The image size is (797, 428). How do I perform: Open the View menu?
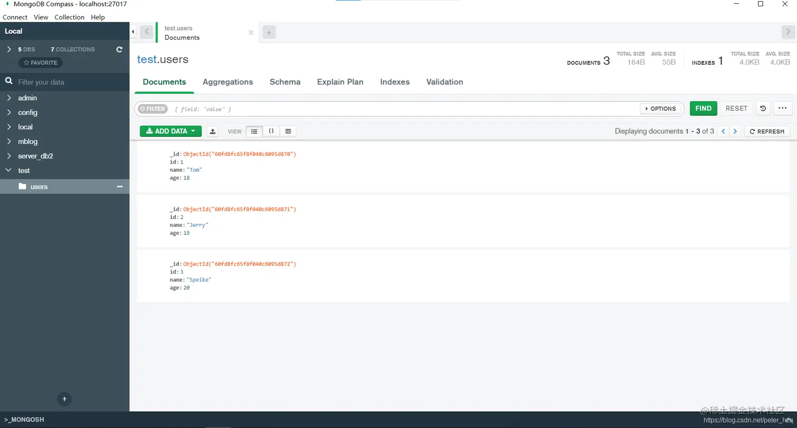(x=41, y=17)
